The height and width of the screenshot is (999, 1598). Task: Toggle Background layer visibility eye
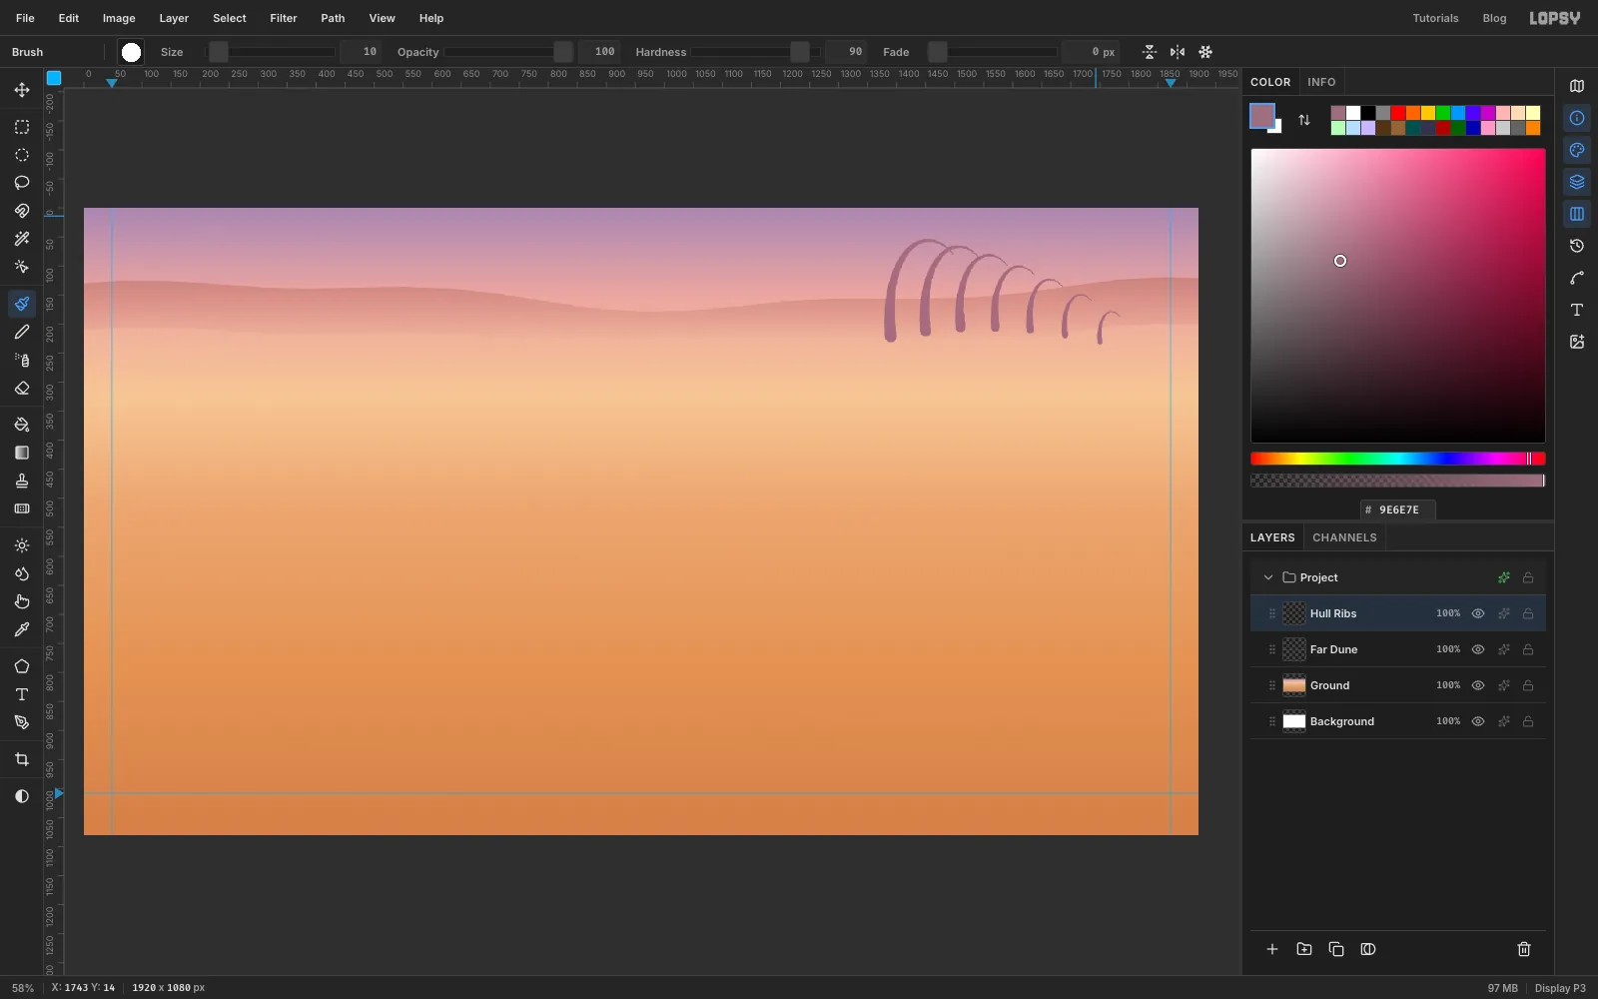point(1478,721)
